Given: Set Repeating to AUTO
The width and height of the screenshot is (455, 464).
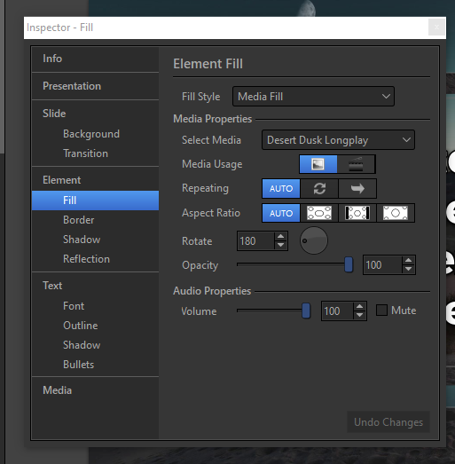Looking at the screenshot, I should [281, 188].
